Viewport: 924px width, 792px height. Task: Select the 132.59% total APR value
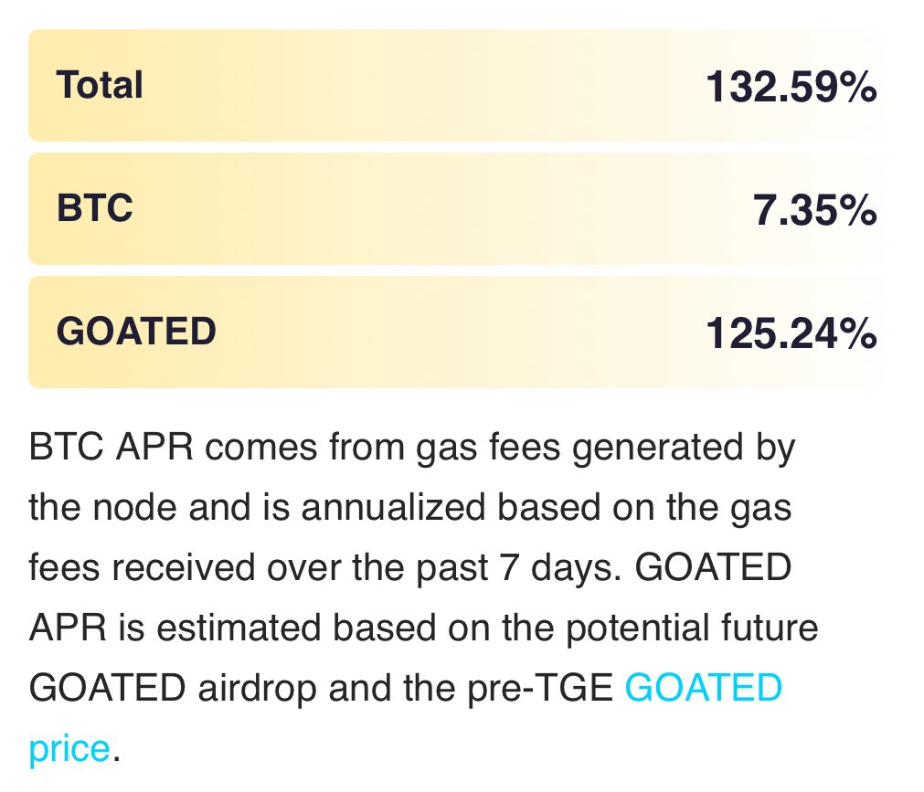(791, 87)
